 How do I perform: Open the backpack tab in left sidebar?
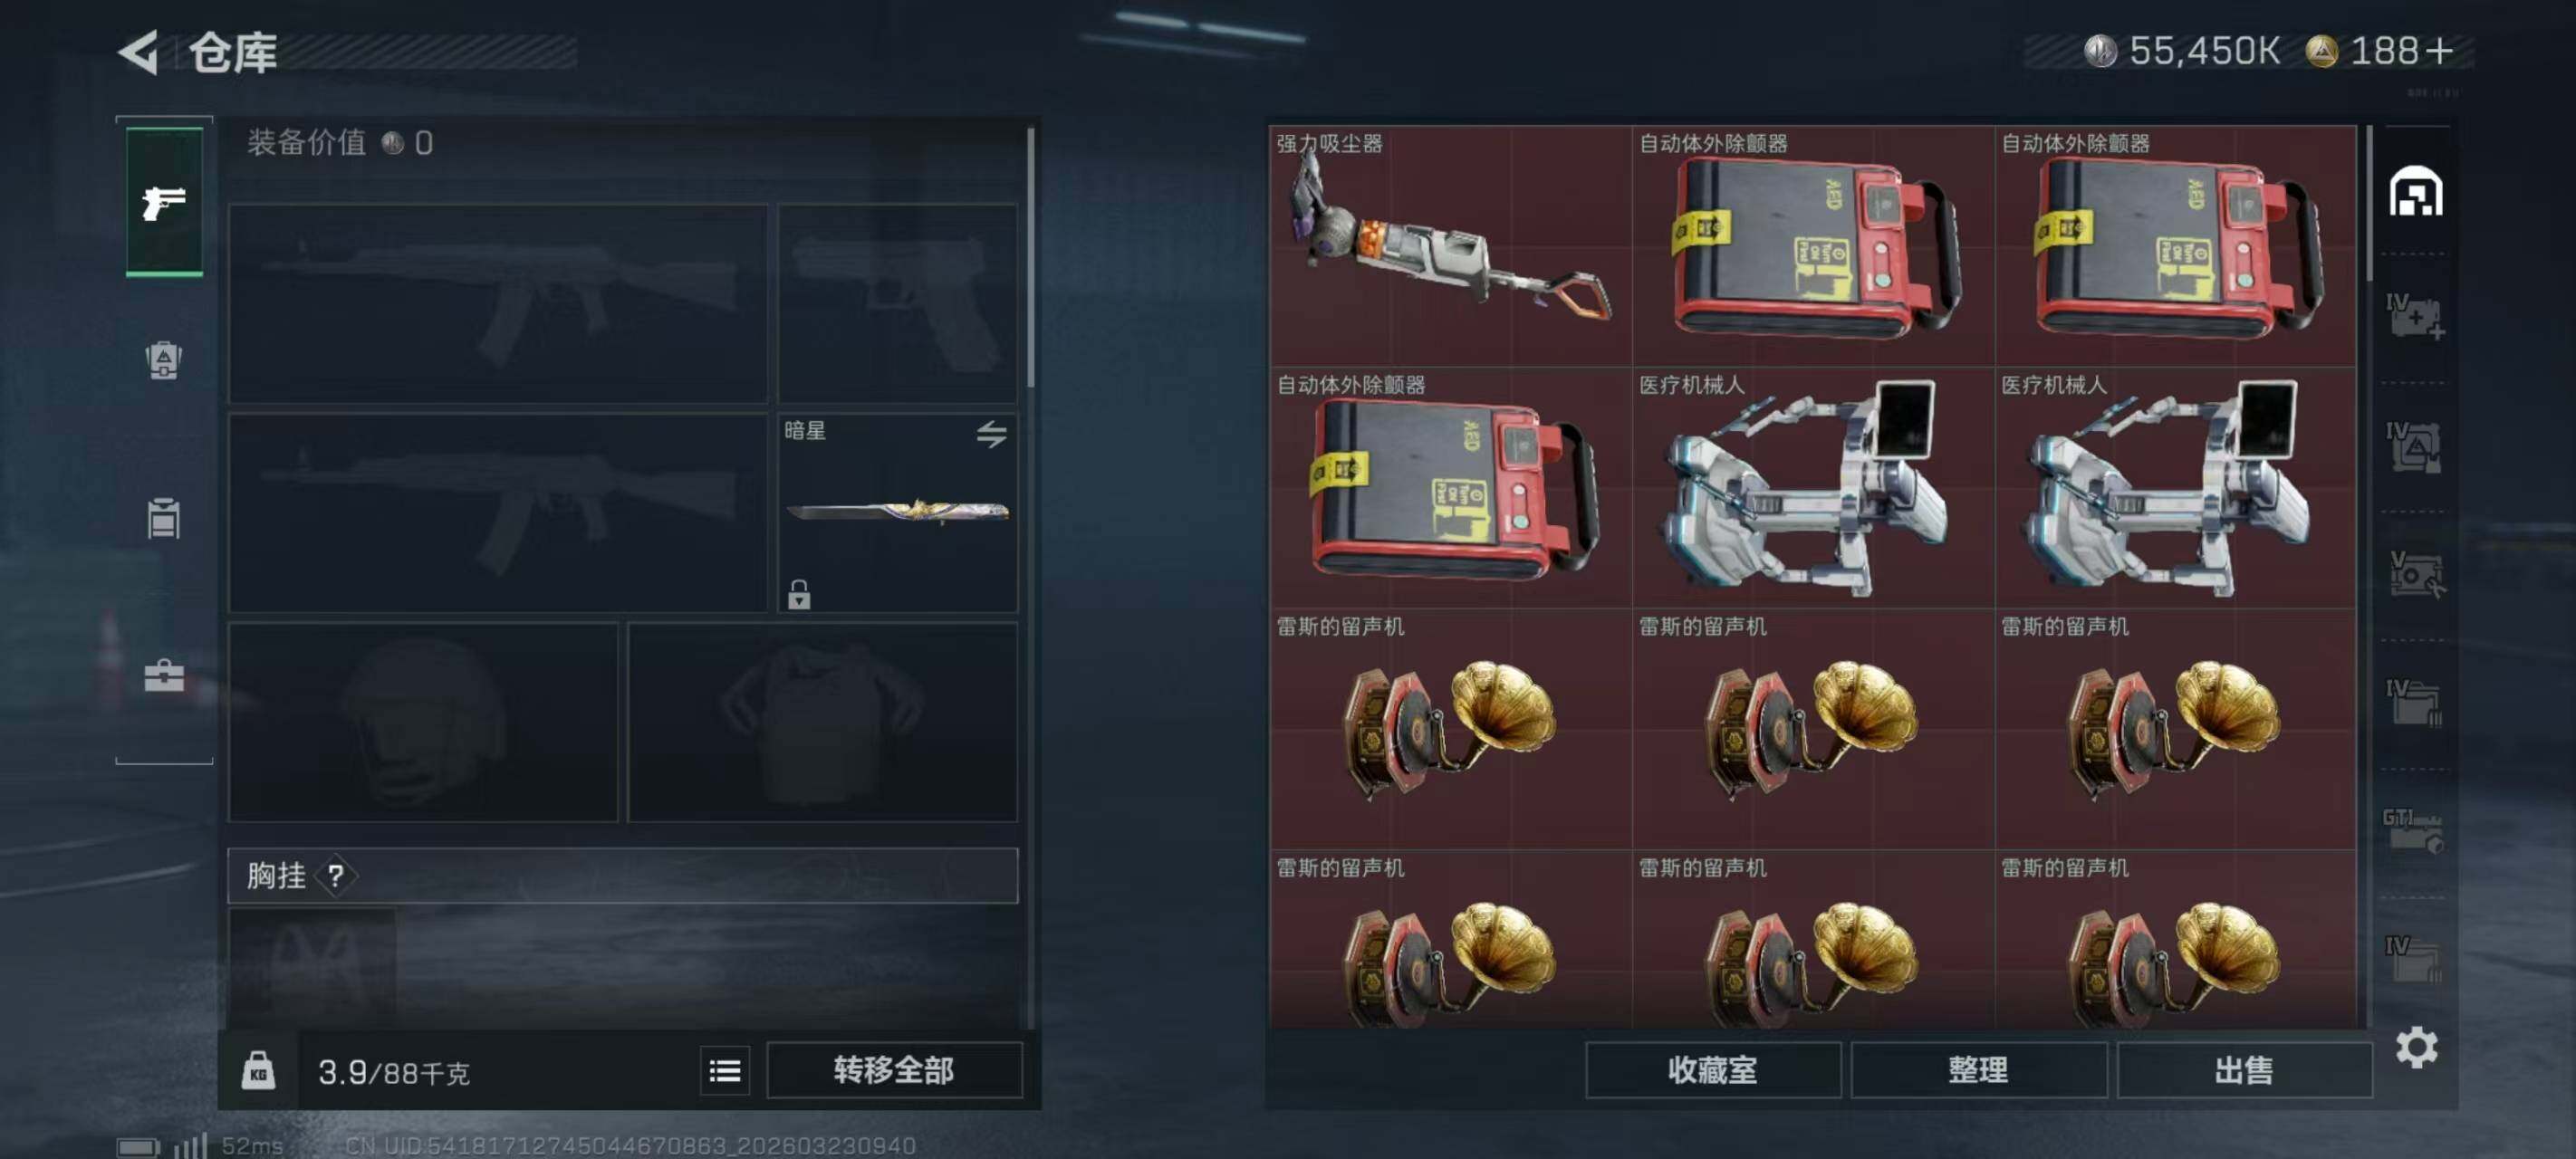click(164, 360)
